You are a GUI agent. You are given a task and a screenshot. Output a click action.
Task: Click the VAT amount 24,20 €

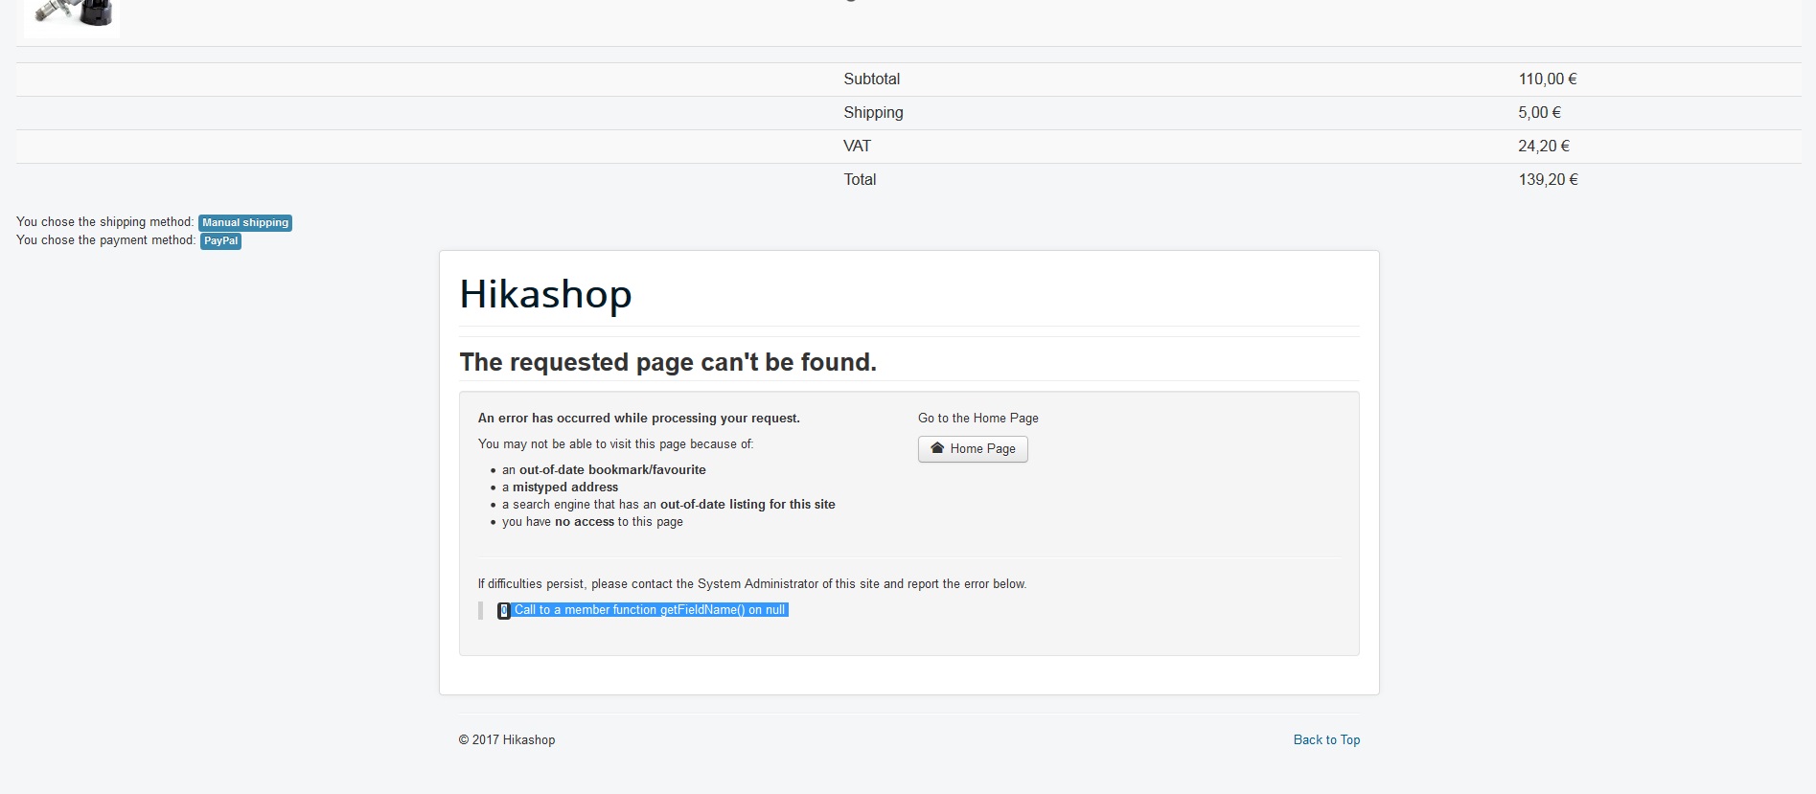(1544, 147)
